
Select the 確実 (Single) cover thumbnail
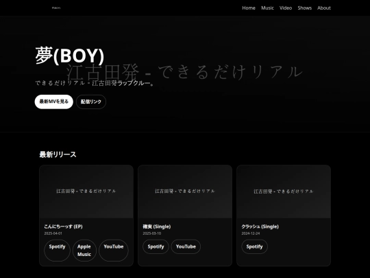pos(185,192)
